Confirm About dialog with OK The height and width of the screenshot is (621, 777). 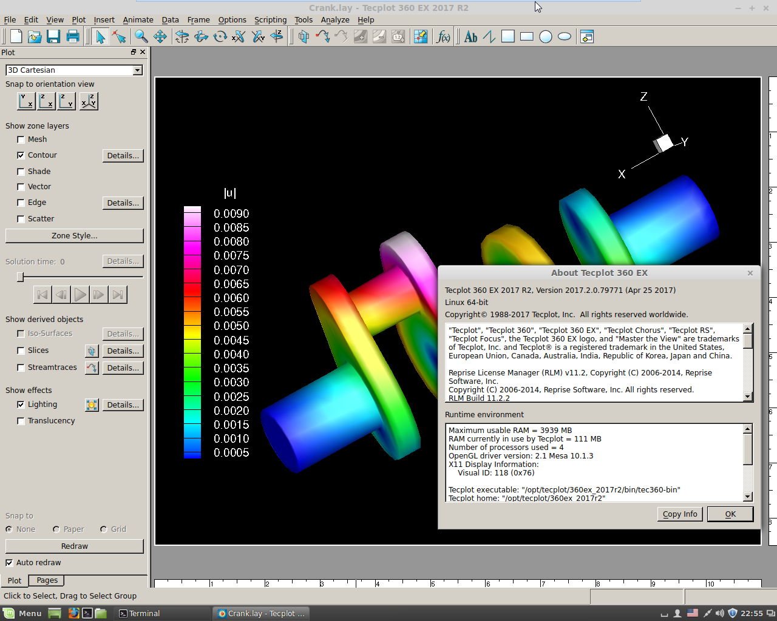pyautogui.click(x=730, y=514)
